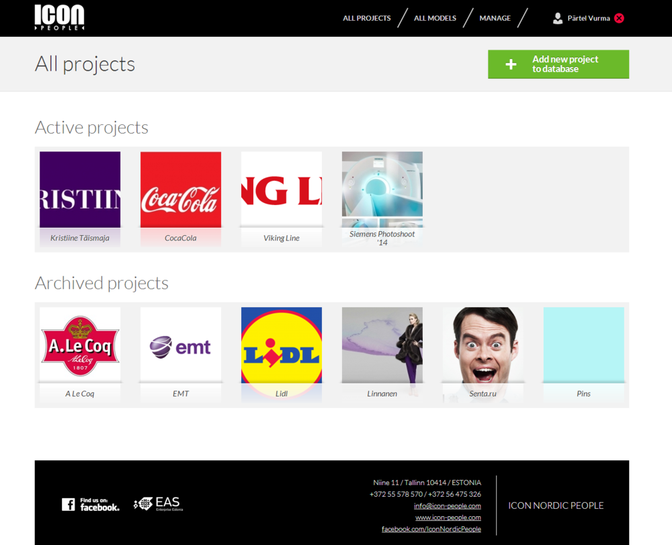Screen dimensions: 672x545
Task: Click the Senta.ru caption text
Action: click(482, 394)
